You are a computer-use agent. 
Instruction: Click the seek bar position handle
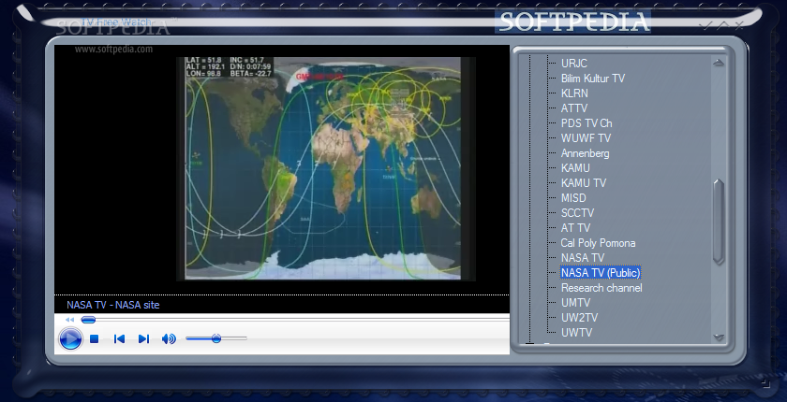(x=88, y=320)
